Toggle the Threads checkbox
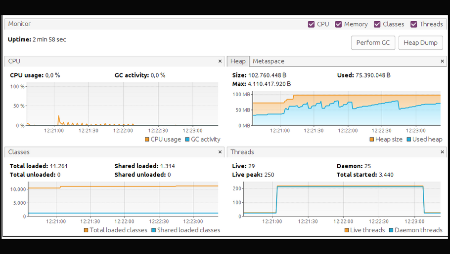 point(413,24)
